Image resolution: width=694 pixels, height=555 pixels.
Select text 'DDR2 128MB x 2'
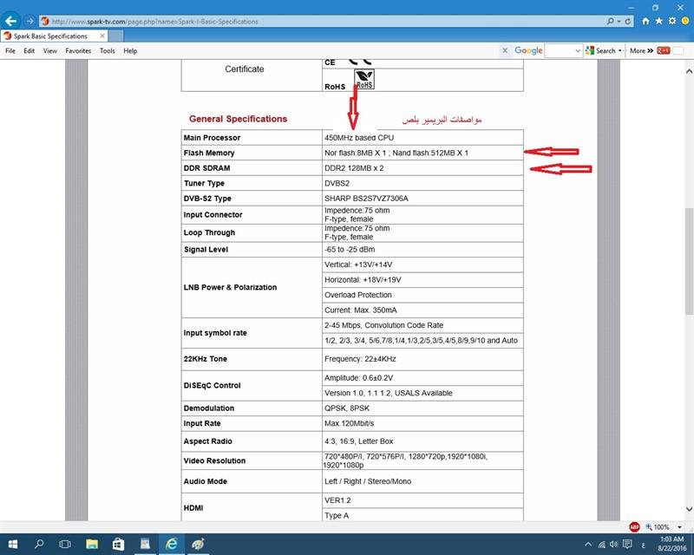(x=354, y=168)
